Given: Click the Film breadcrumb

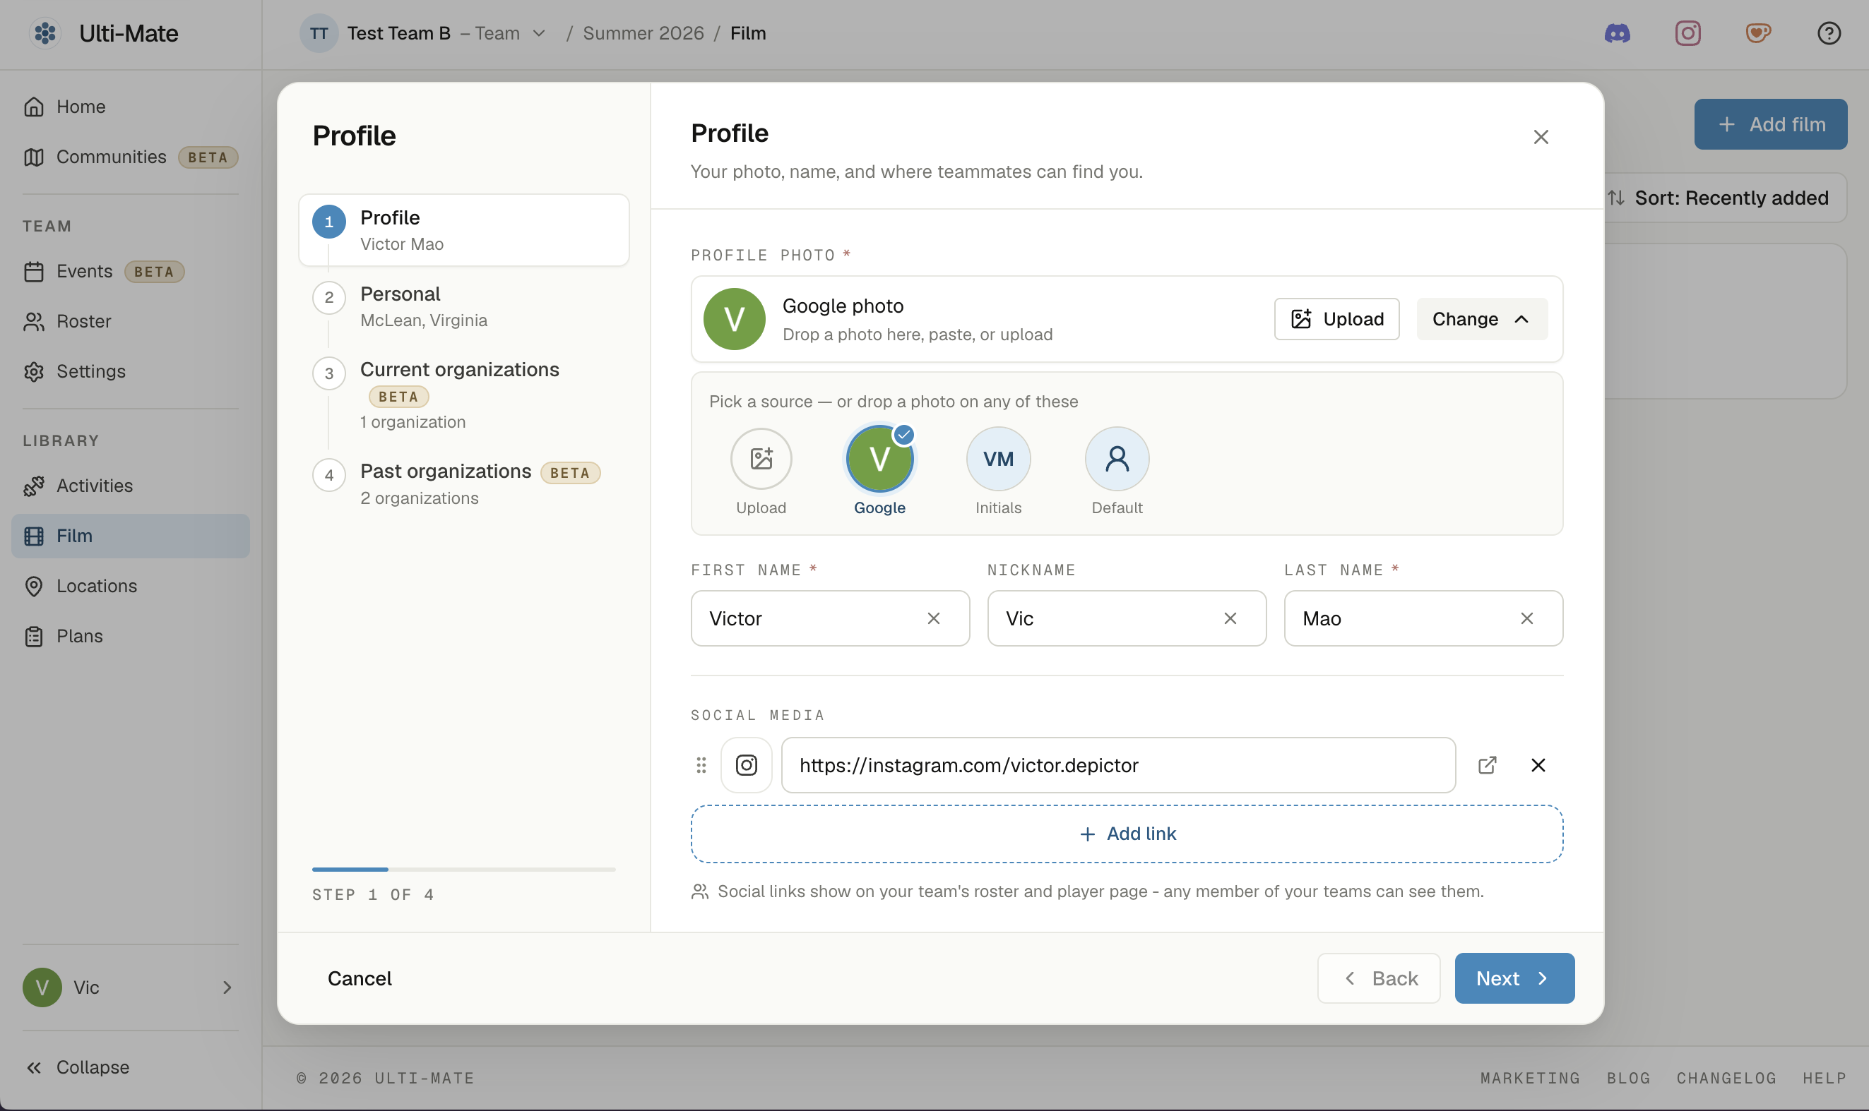Looking at the screenshot, I should click(x=748, y=33).
